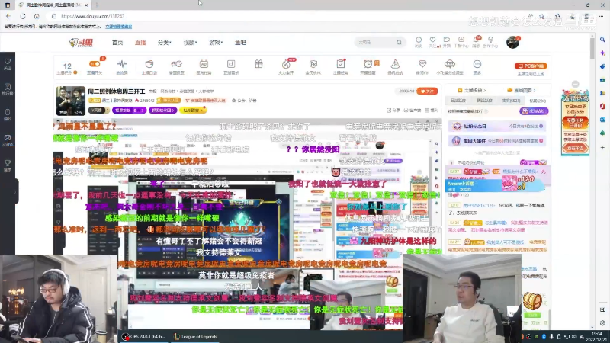Click the orange 关注 follow button
This screenshot has height=343, width=610.
coord(427,91)
